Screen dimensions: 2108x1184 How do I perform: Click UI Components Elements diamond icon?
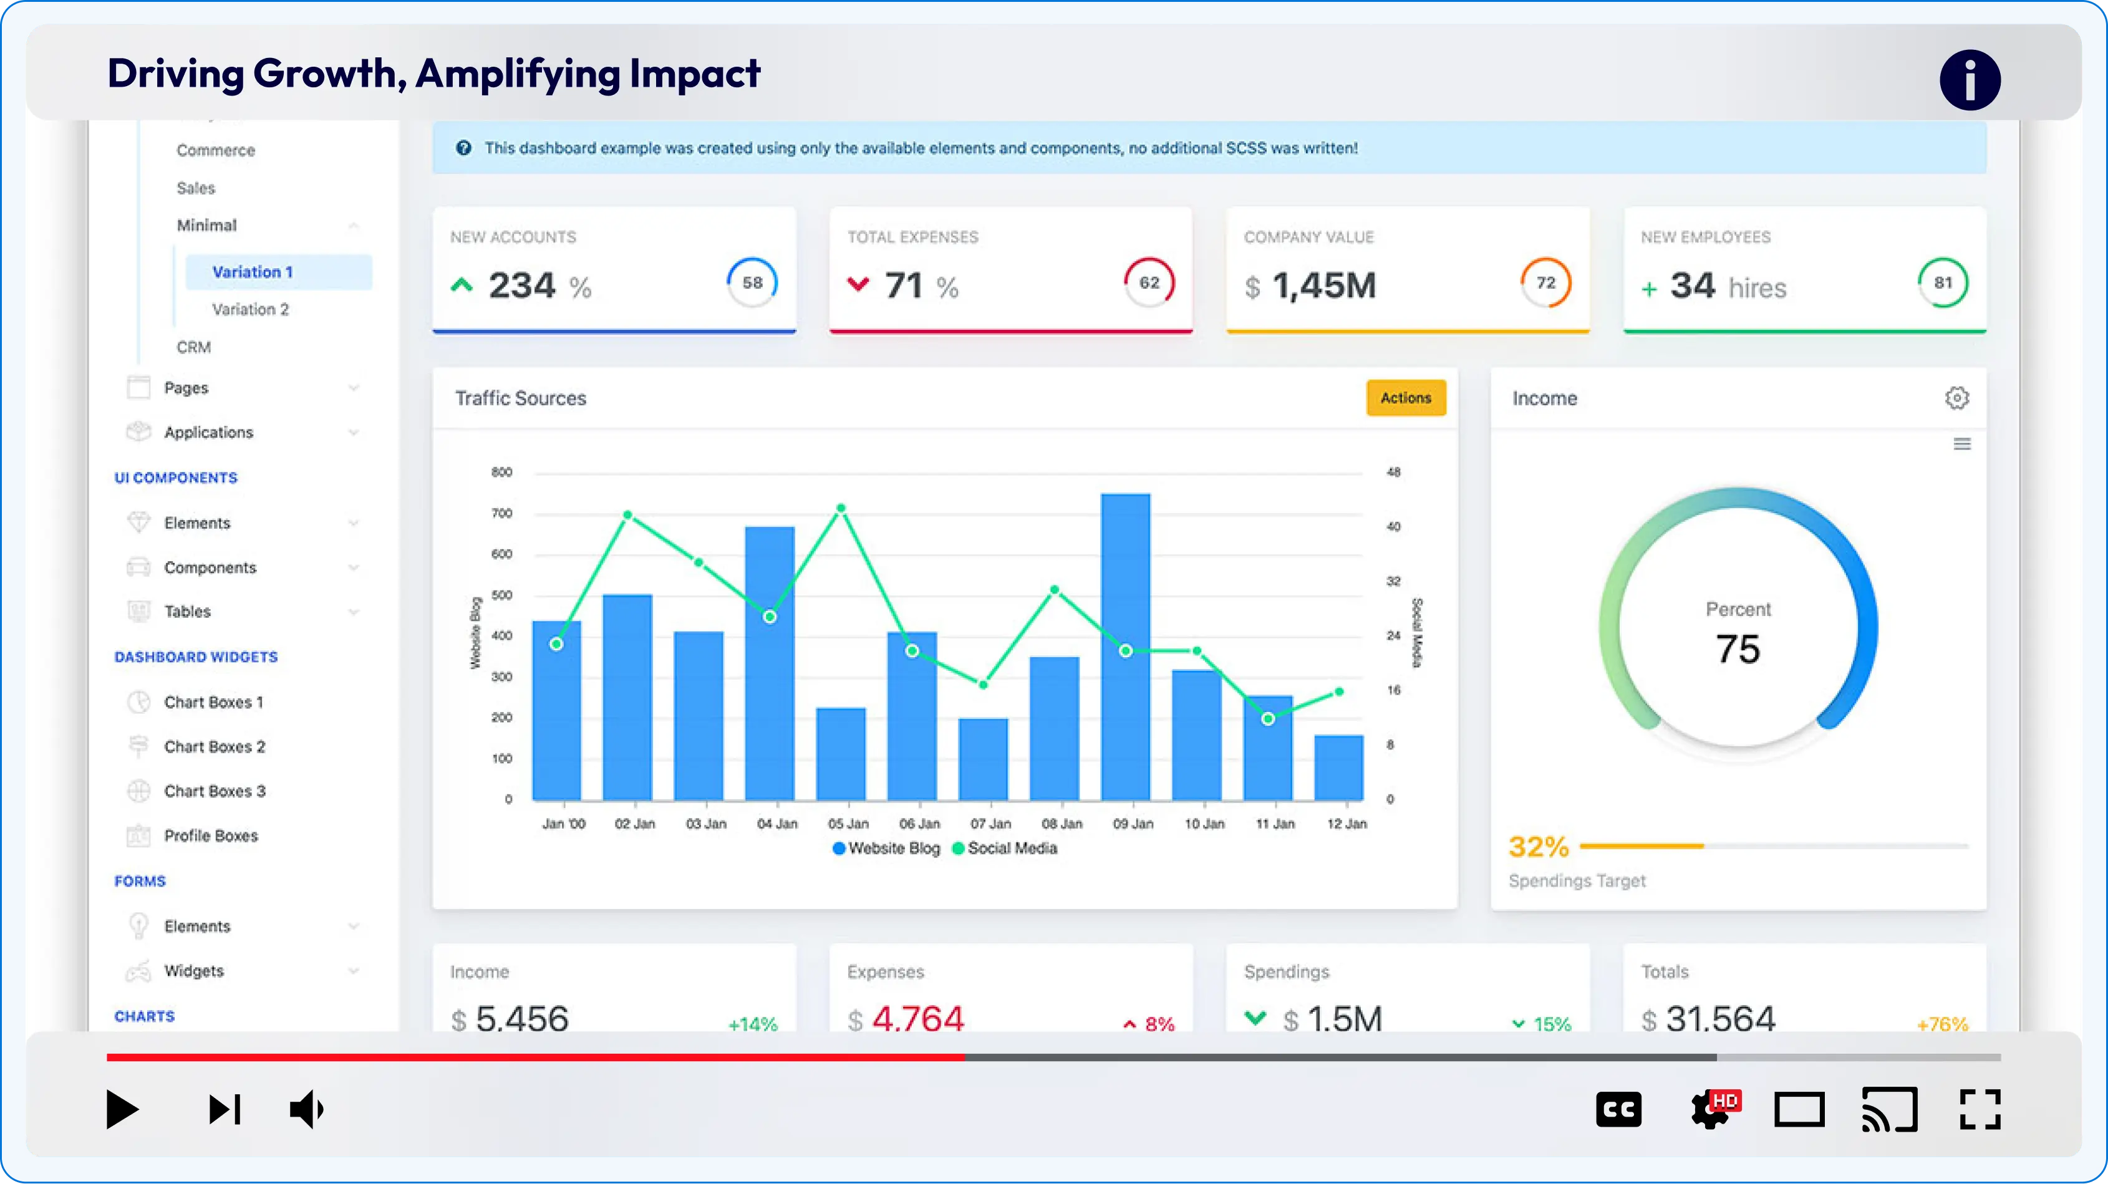pos(139,522)
